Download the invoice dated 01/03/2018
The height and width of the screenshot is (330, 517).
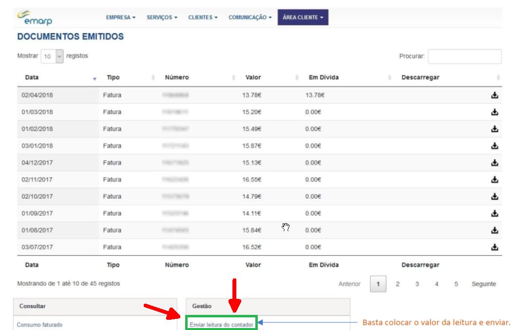click(494, 112)
